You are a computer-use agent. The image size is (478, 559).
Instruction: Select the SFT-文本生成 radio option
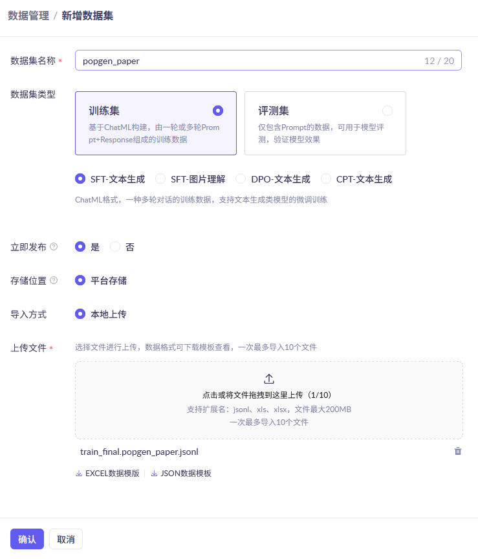point(81,179)
